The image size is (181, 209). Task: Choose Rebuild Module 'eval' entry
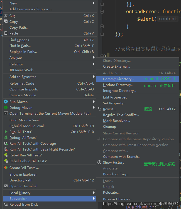49,126
